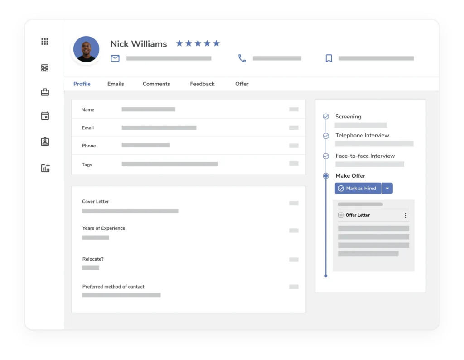Open the Offer Letter three-dot menu

[x=406, y=215]
